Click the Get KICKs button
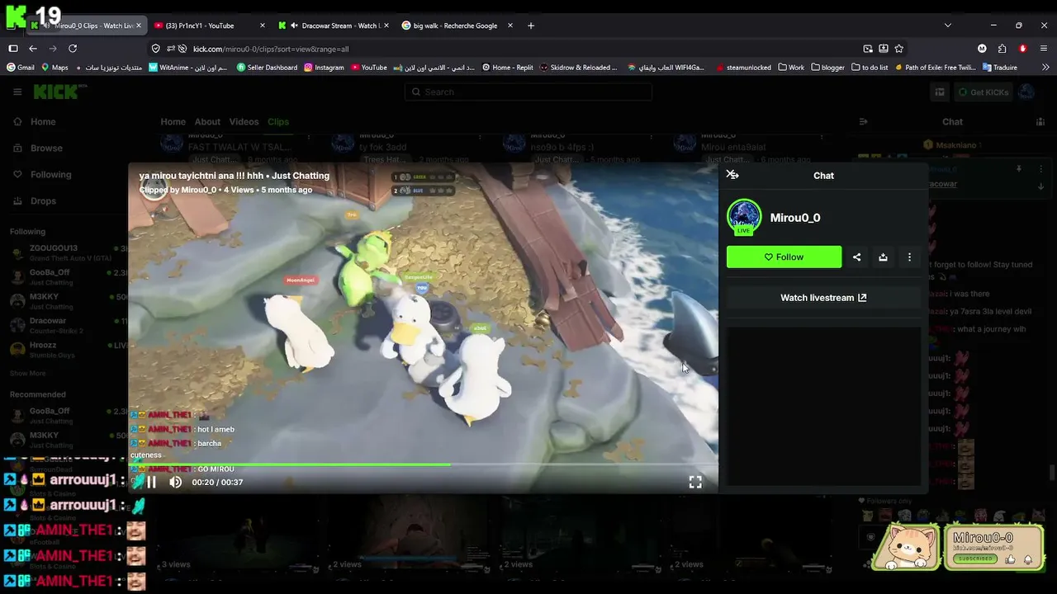 [982, 92]
